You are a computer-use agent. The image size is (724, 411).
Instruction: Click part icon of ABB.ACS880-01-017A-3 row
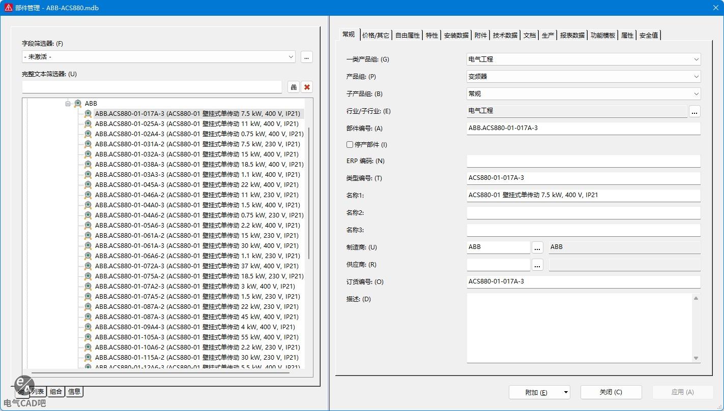tap(88, 114)
